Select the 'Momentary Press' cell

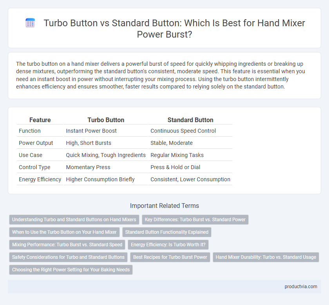[x=88, y=168]
